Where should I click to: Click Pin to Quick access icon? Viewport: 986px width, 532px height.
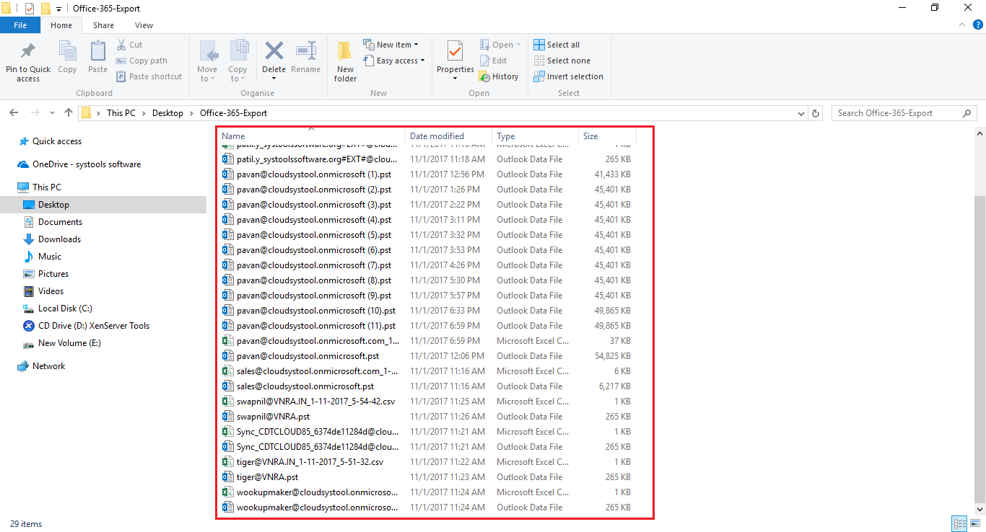[x=28, y=52]
